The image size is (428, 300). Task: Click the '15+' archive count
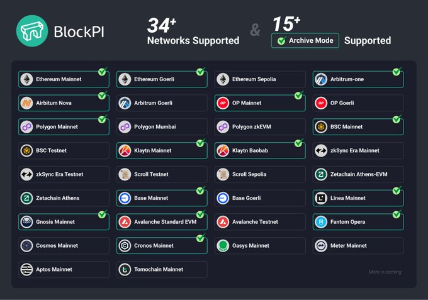pos(286,24)
